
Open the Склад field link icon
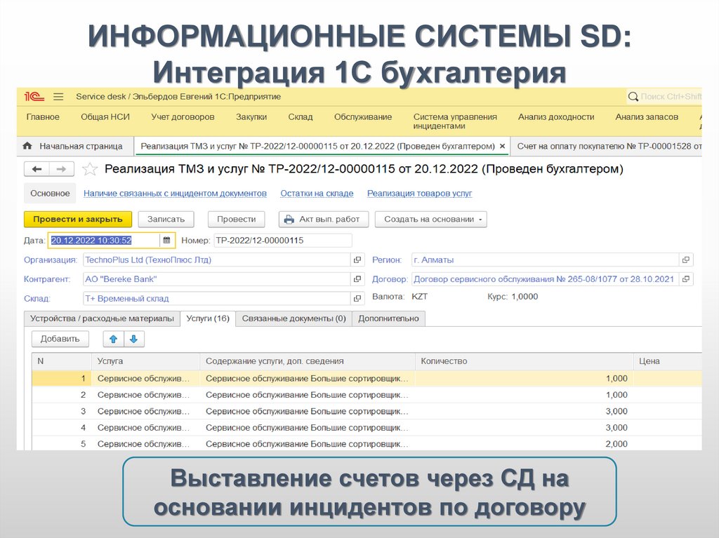357,298
